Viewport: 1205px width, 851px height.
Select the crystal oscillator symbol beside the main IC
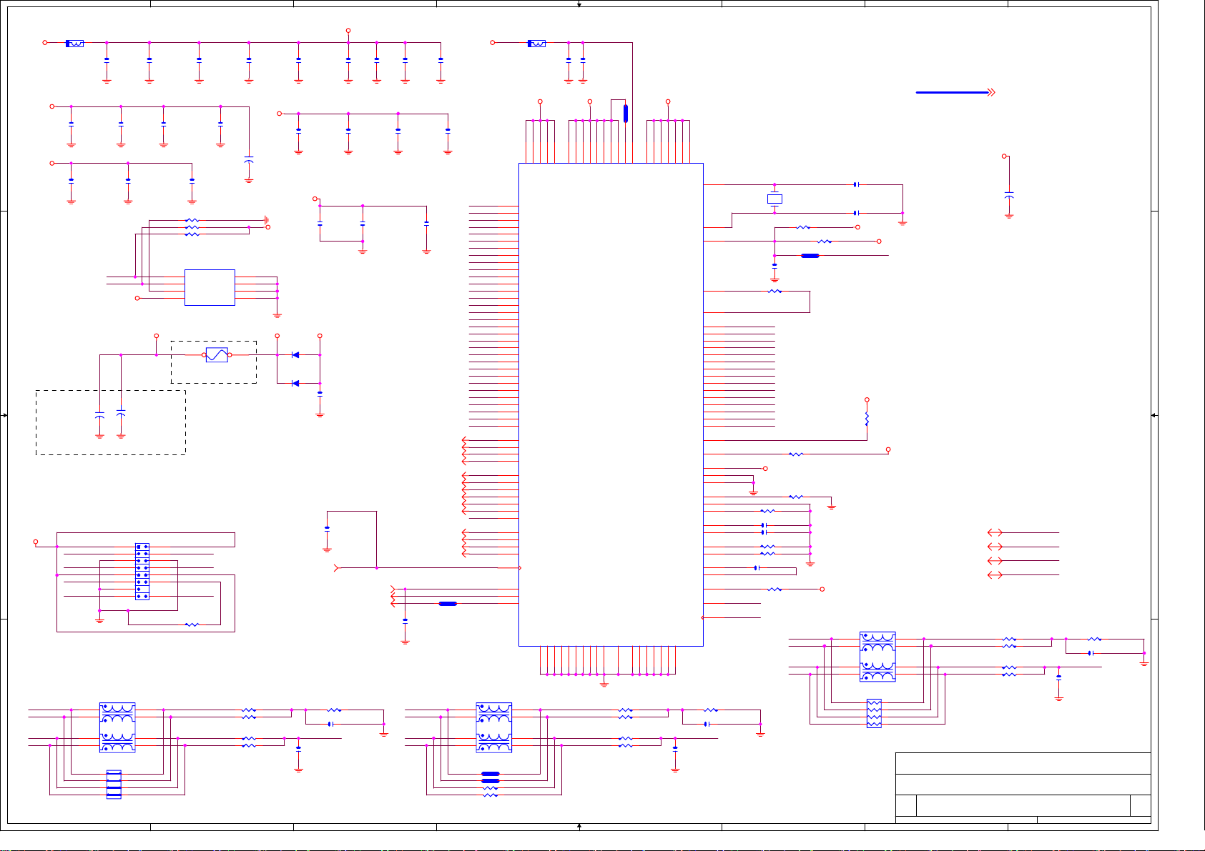click(x=774, y=199)
